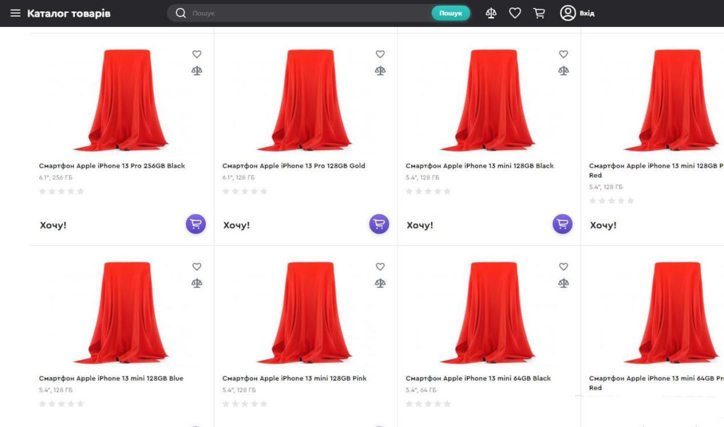Compare iPhone 13 mini 64GB Black

tap(563, 283)
